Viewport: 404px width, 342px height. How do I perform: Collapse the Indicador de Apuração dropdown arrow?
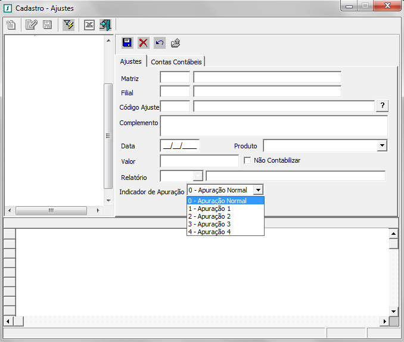(x=257, y=190)
